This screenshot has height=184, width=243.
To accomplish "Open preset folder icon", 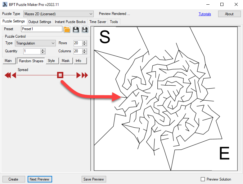I will (67, 30).
